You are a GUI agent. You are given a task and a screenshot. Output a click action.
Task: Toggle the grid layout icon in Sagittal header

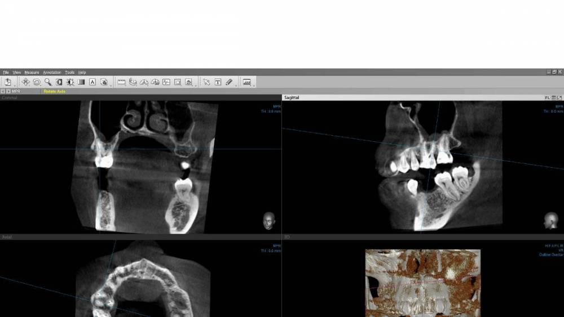[x=554, y=98]
